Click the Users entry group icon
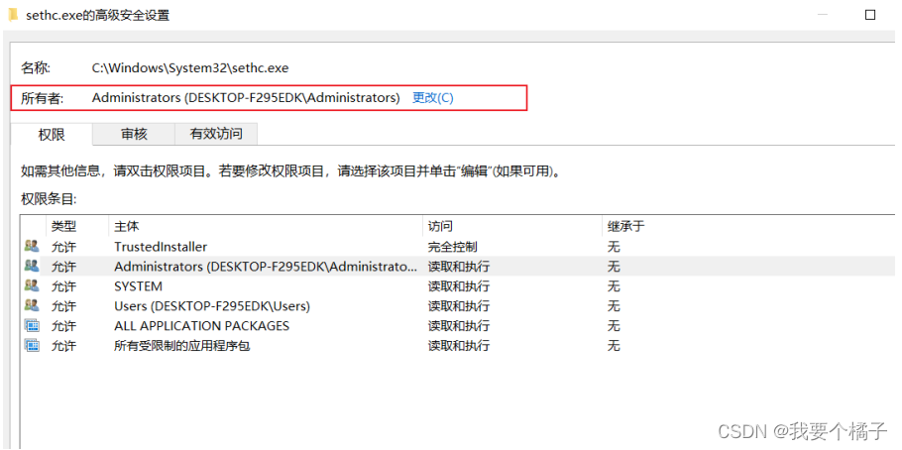902x450 pixels. click(x=32, y=305)
